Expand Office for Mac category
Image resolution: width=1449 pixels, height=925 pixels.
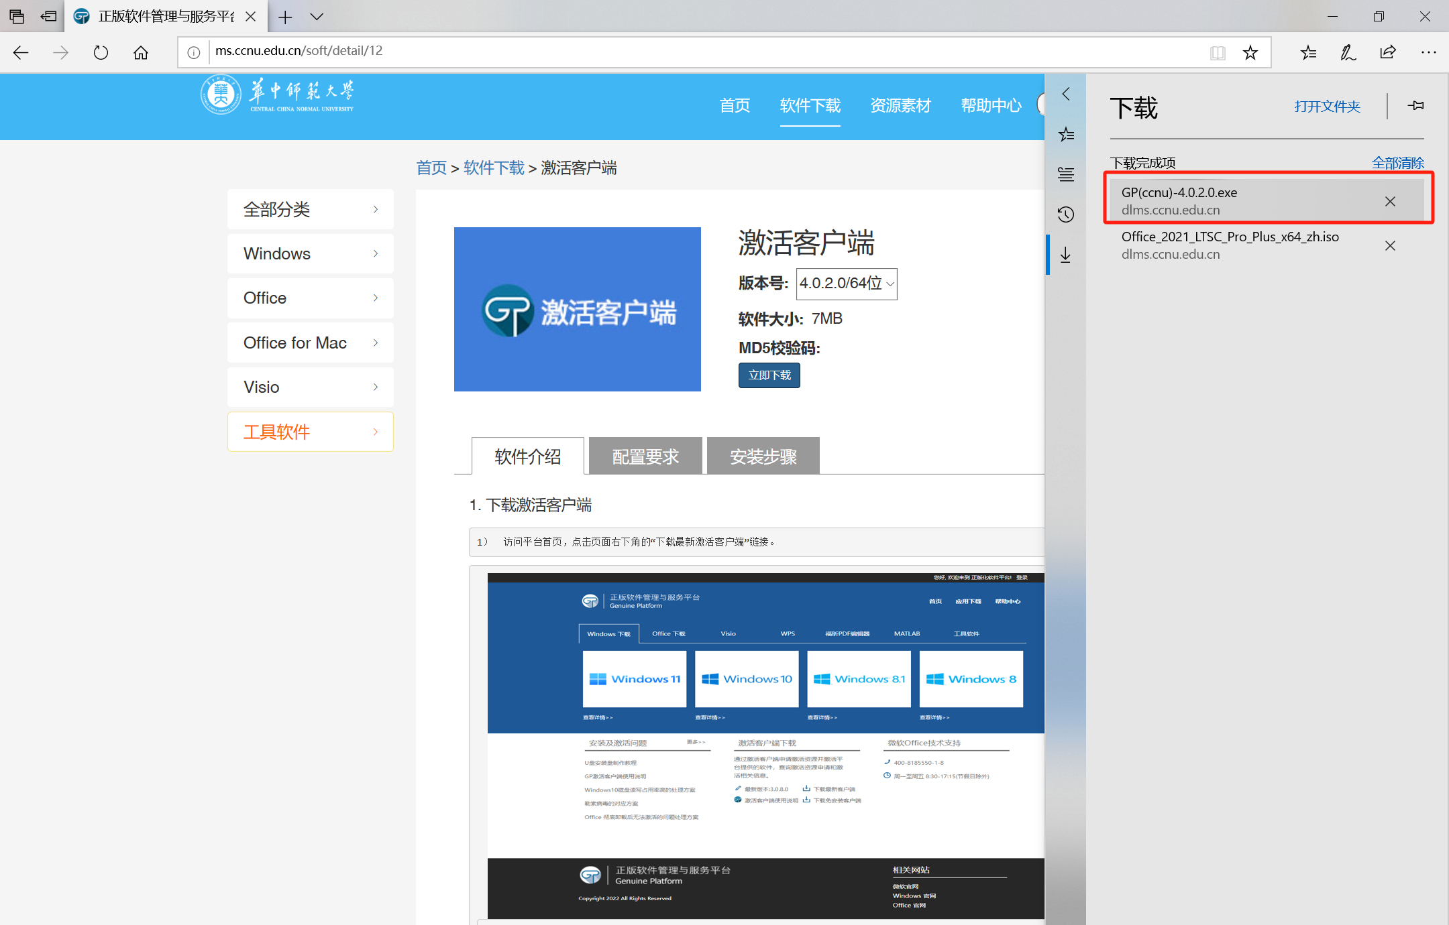pyautogui.click(x=311, y=343)
